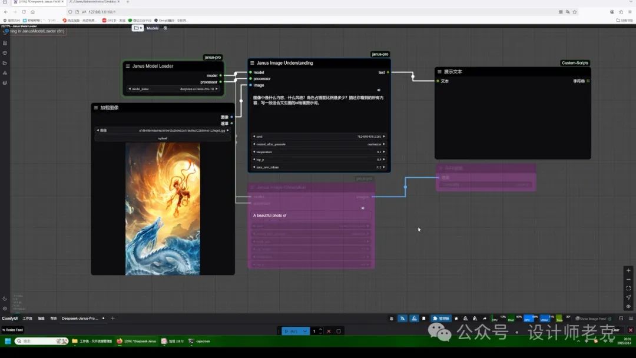This screenshot has width=636, height=358.
Task: Click the Clear feed button
Action: pos(616,330)
